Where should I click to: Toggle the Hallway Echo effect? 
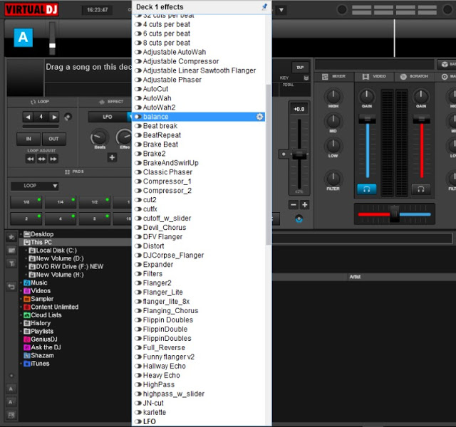click(138, 367)
